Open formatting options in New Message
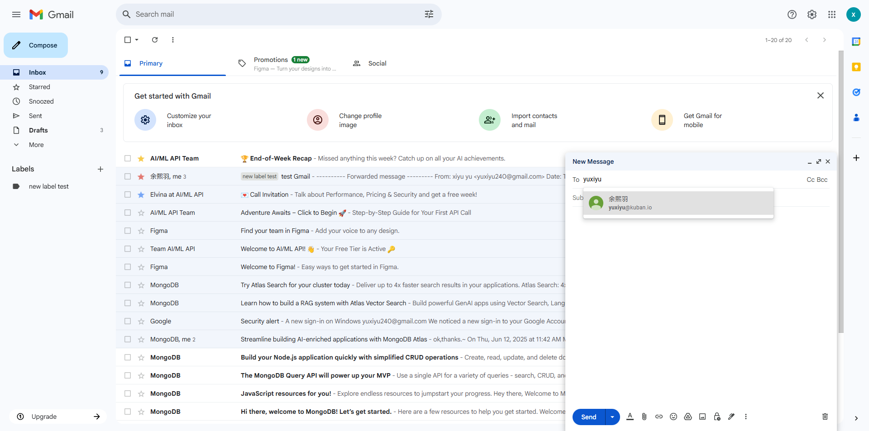 click(x=630, y=417)
